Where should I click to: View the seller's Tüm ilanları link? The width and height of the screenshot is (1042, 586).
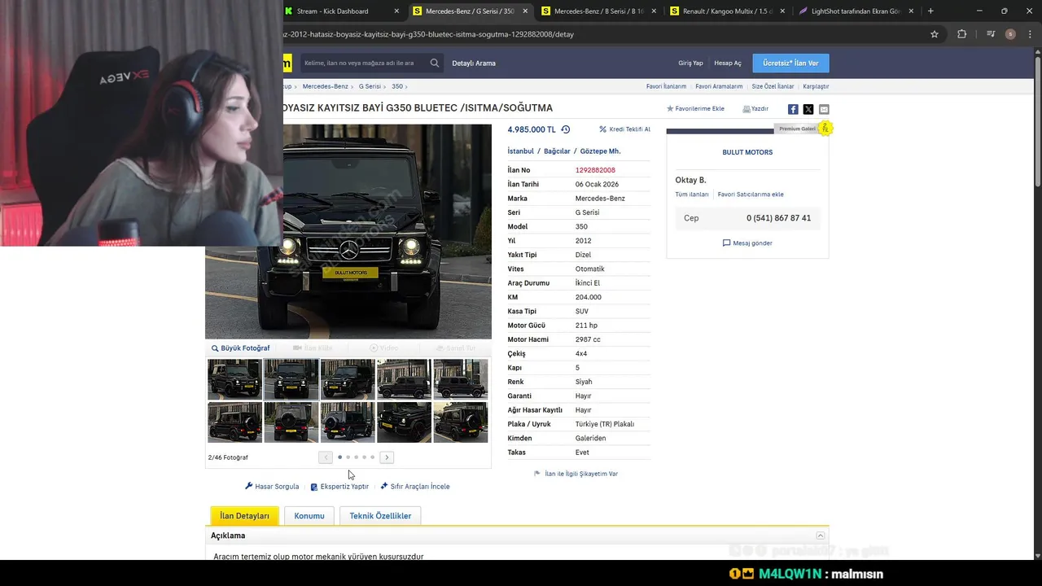coord(692,195)
